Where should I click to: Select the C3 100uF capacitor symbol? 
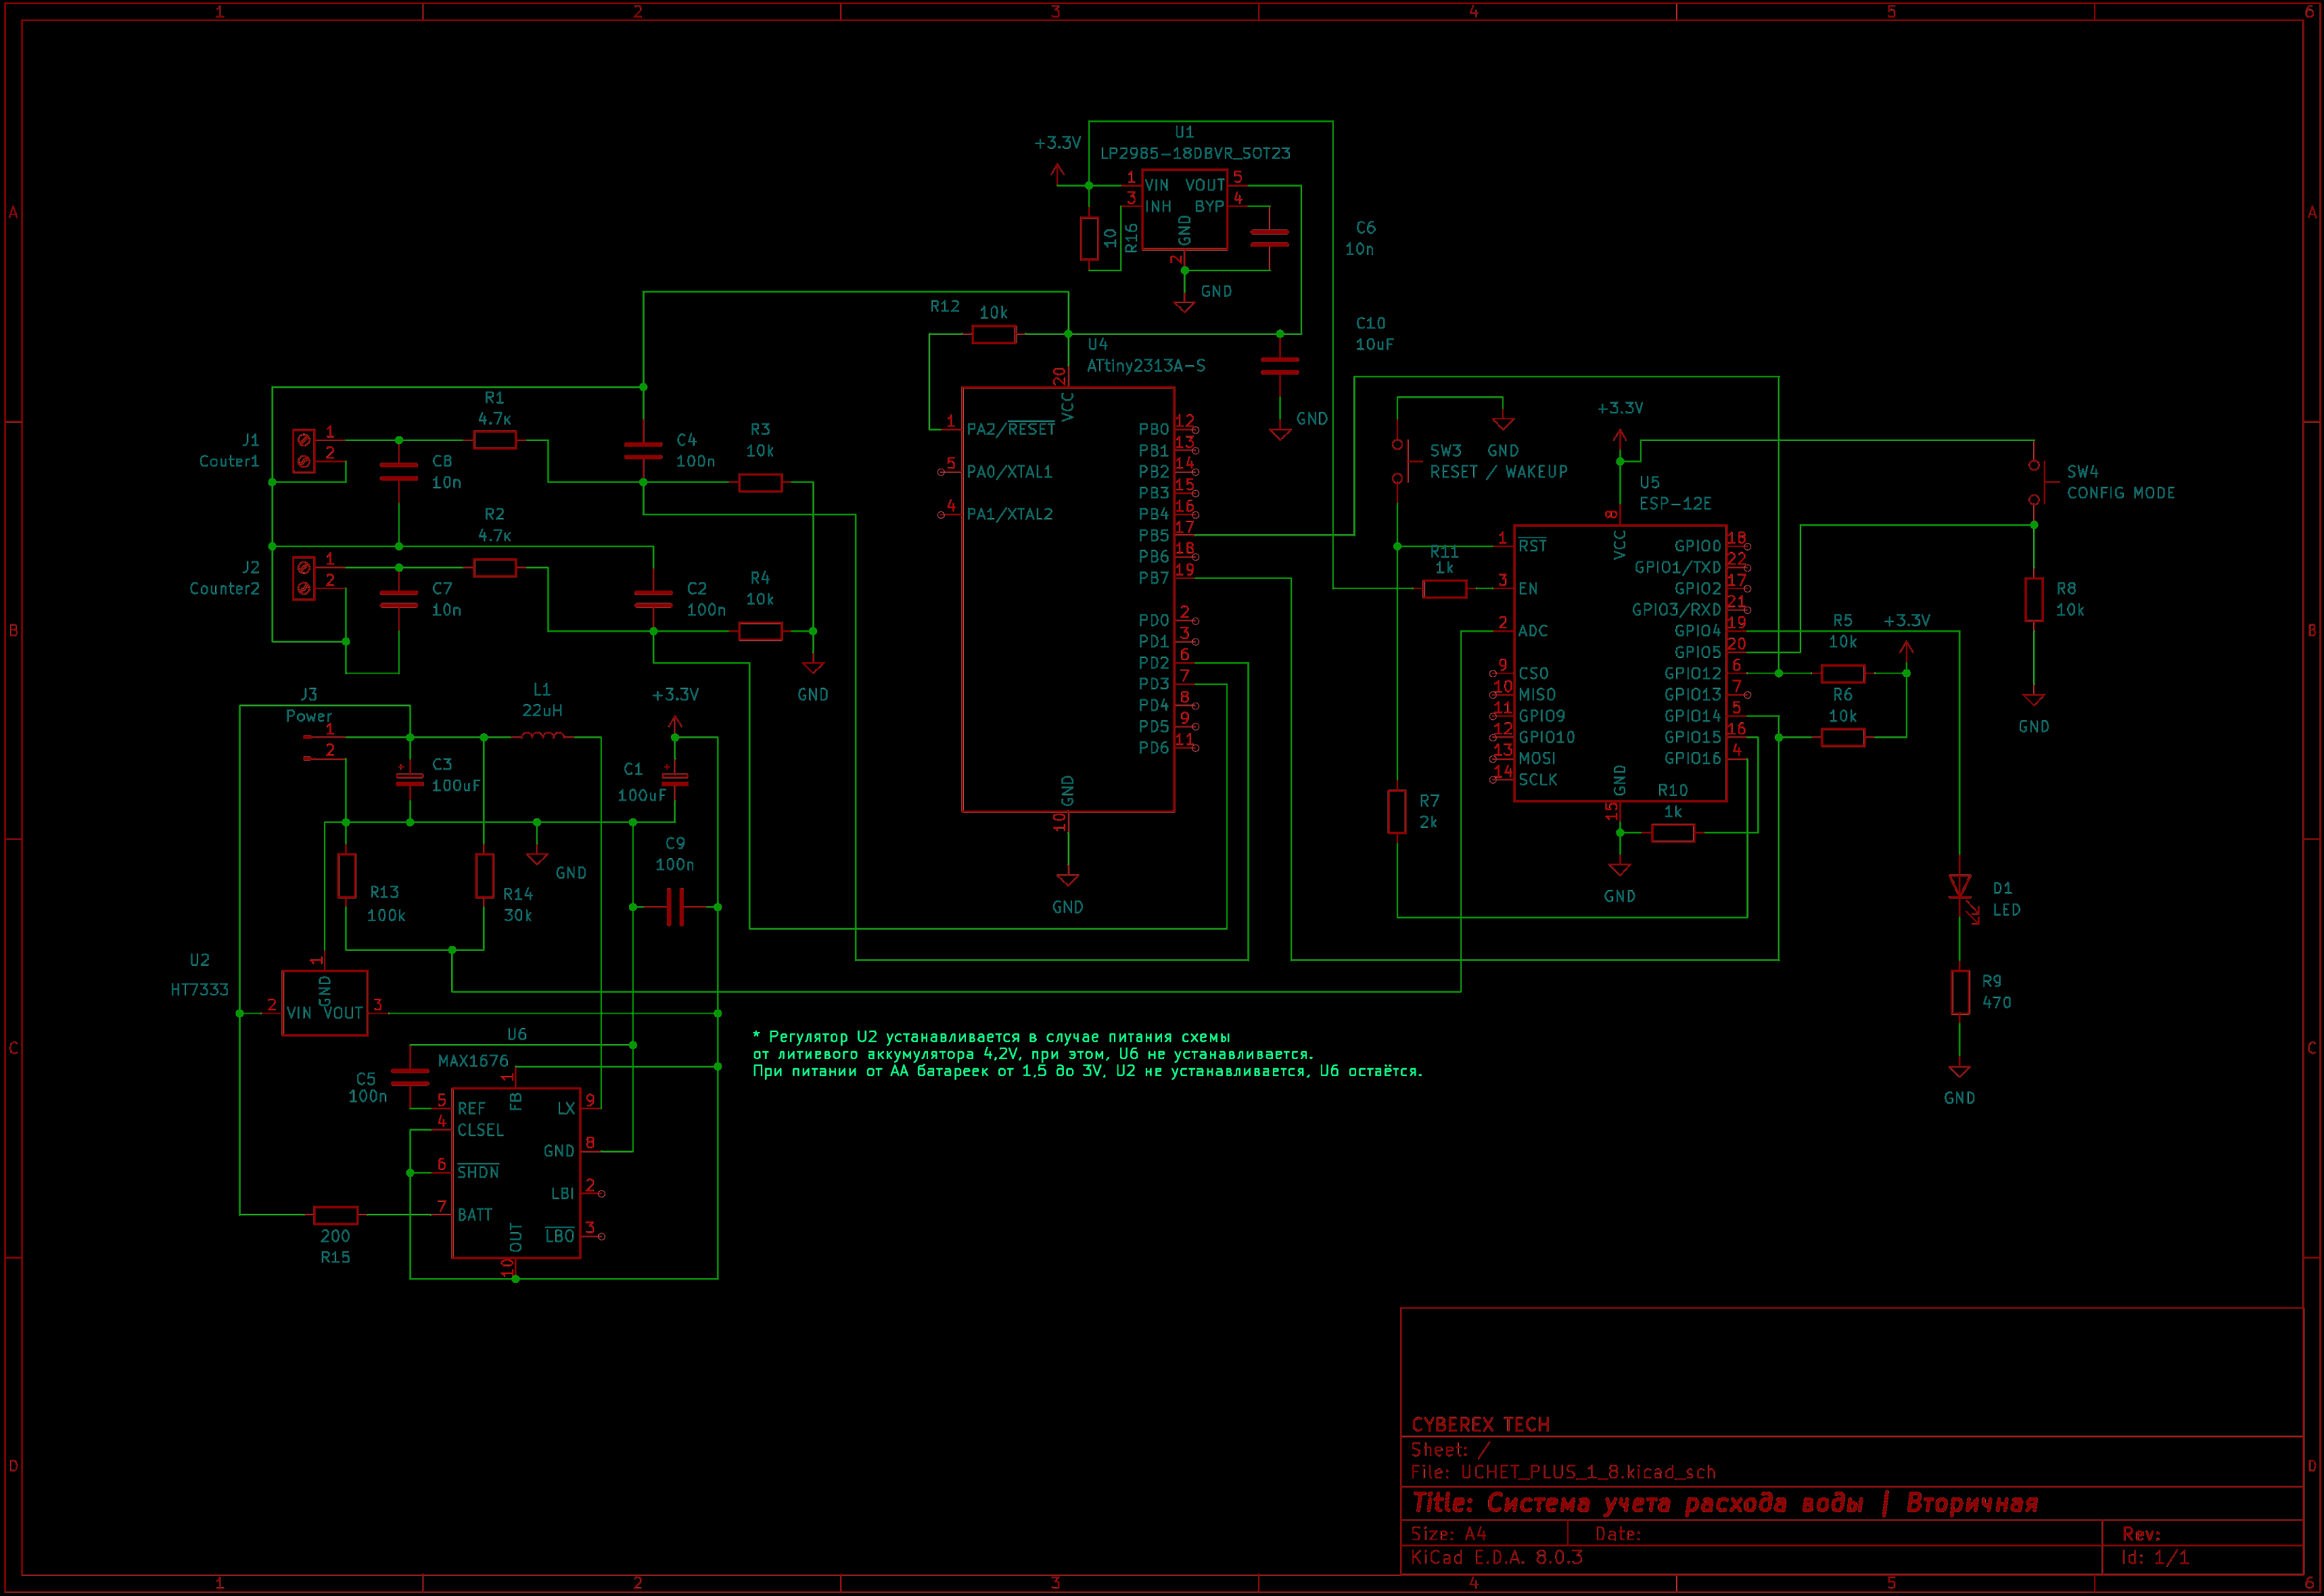point(409,777)
